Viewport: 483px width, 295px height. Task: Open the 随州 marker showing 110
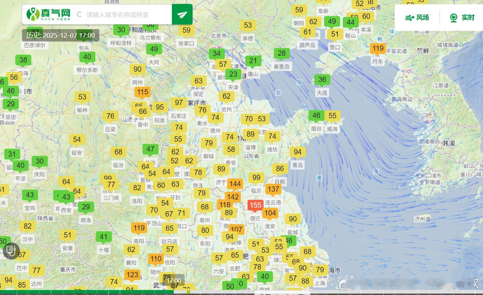coord(156,259)
